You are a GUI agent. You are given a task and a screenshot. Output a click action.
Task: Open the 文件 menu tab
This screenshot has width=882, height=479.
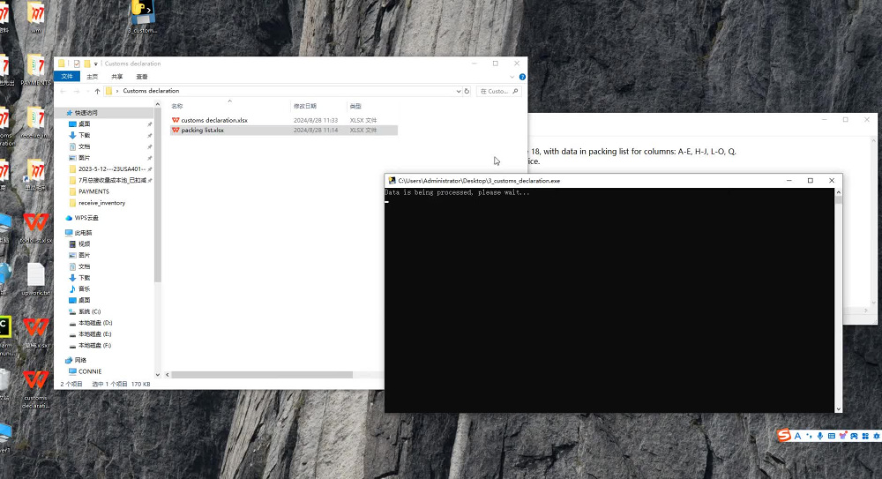(x=67, y=77)
